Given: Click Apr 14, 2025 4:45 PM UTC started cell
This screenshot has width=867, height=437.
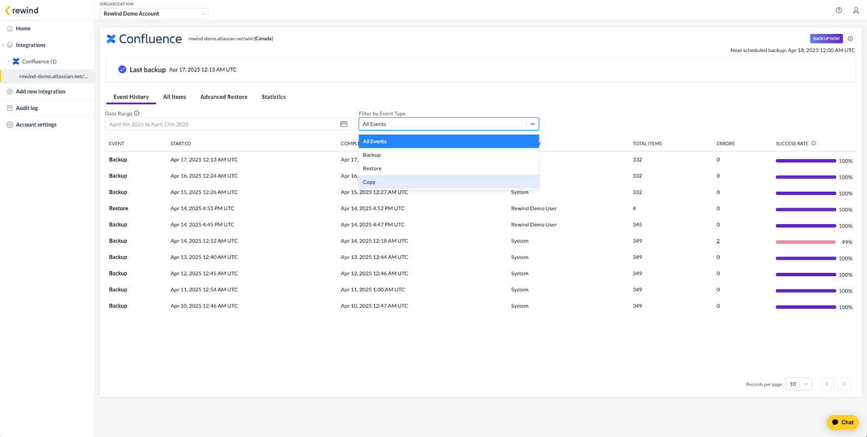Looking at the screenshot, I should click(x=203, y=225).
